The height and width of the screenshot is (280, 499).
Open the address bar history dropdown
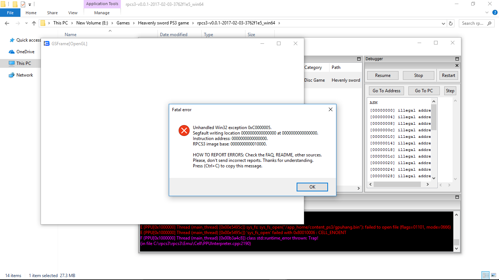(443, 23)
